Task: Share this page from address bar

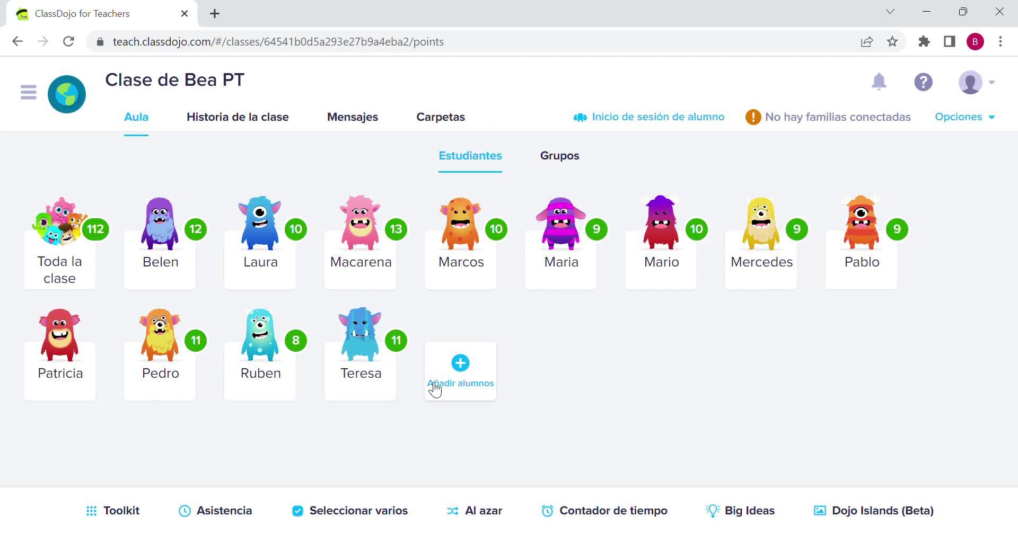Action: (867, 41)
